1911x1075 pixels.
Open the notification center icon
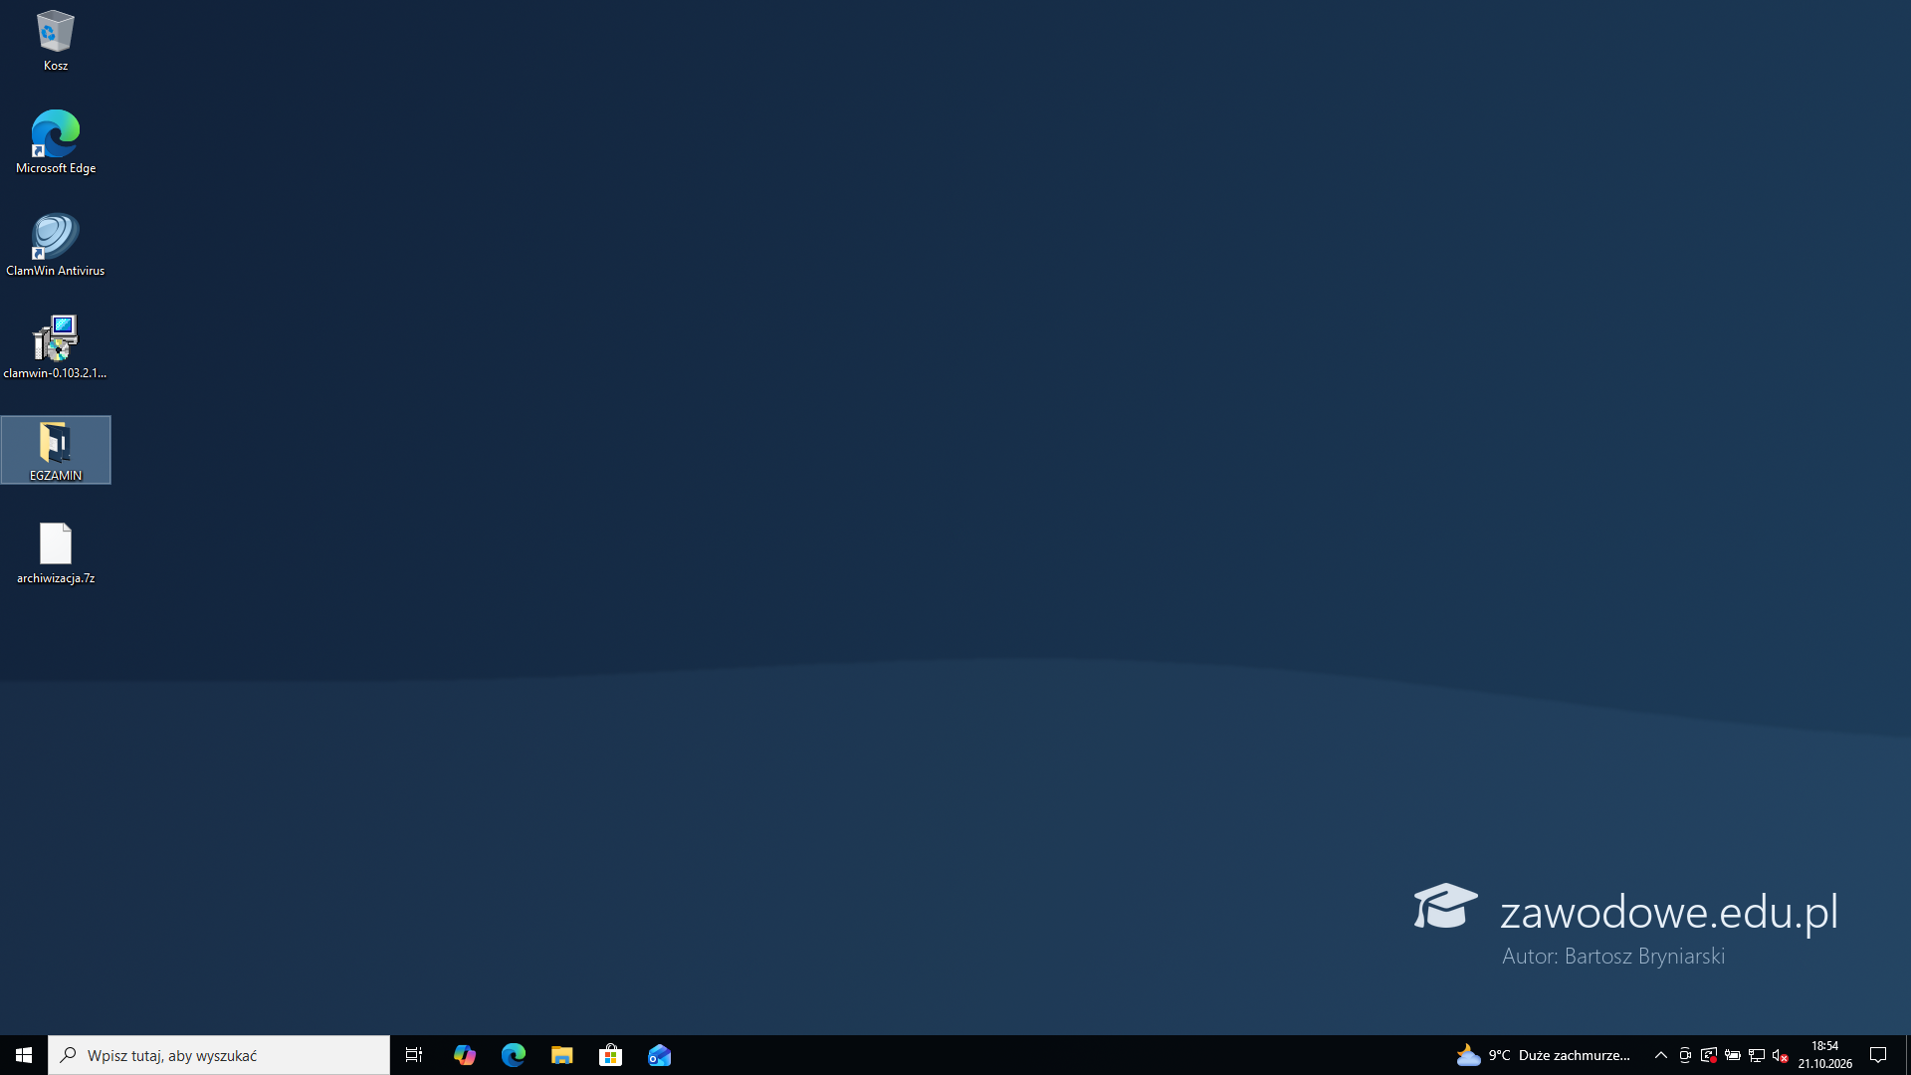pyautogui.click(x=1878, y=1055)
